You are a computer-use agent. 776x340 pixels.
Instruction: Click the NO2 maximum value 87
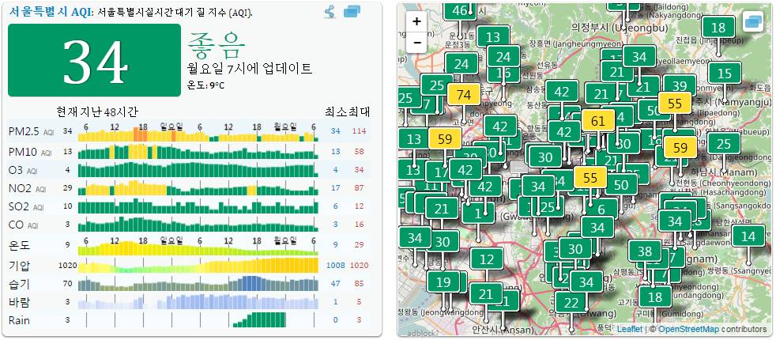pos(360,188)
